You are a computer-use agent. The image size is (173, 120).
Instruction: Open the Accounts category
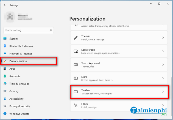29,76
